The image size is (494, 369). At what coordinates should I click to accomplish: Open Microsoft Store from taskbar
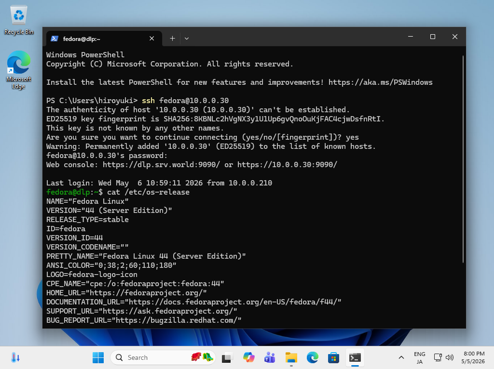(x=334, y=357)
